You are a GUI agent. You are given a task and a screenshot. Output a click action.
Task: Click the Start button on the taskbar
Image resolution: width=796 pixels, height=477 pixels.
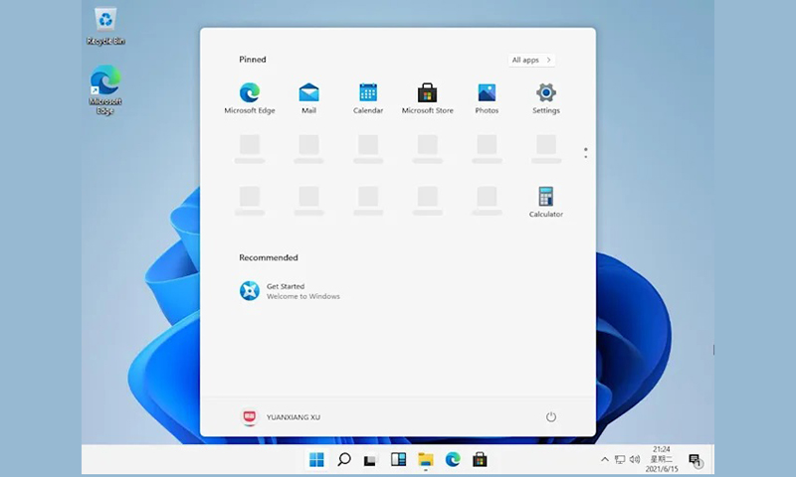(316, 460)
